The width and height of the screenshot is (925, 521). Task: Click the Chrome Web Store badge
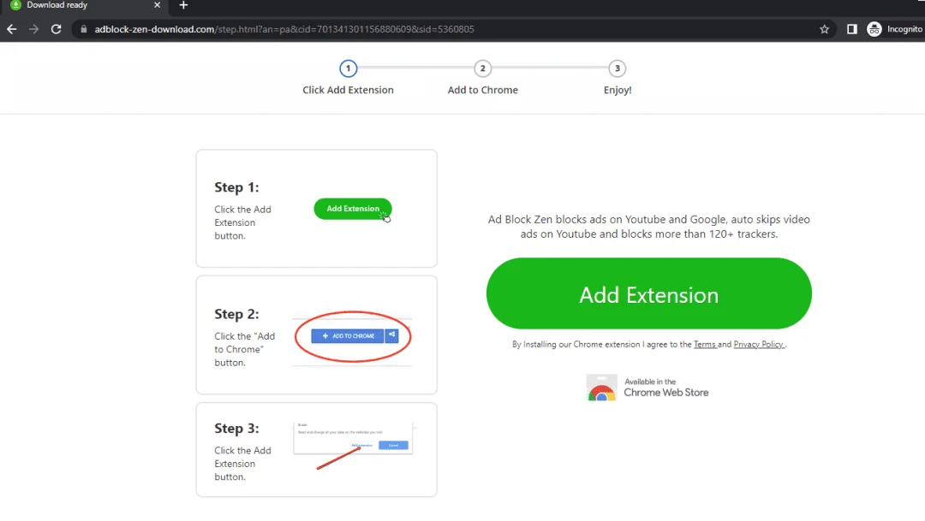pyautogui.click(x=647, y=388)
